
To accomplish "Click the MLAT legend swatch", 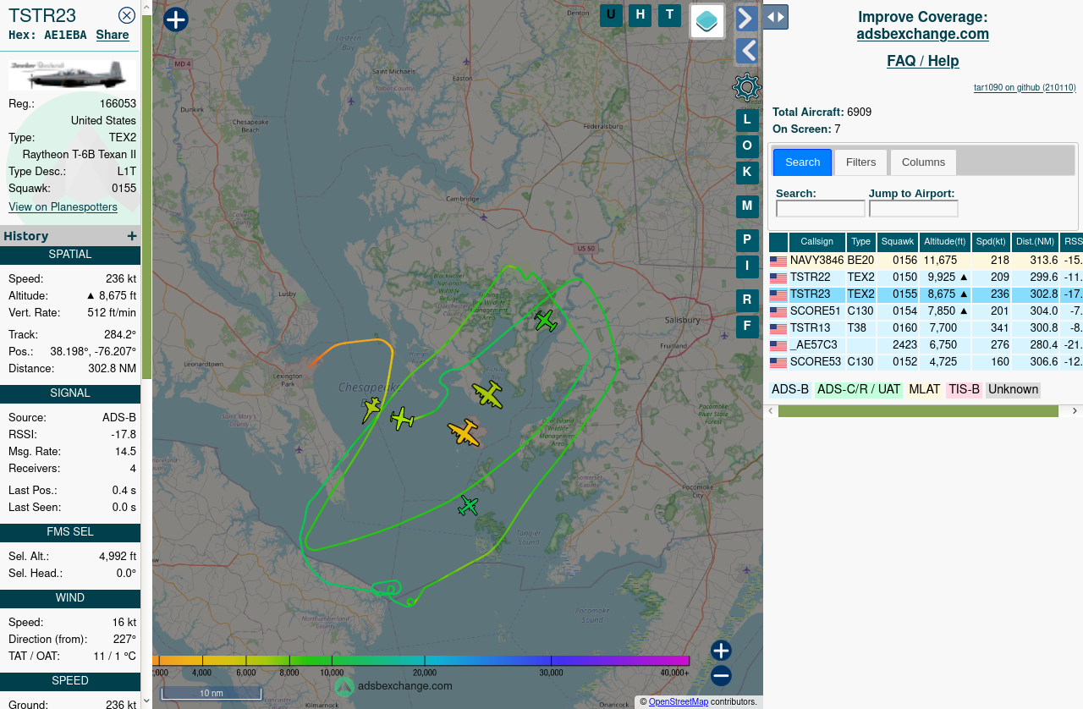I will 925,390.
